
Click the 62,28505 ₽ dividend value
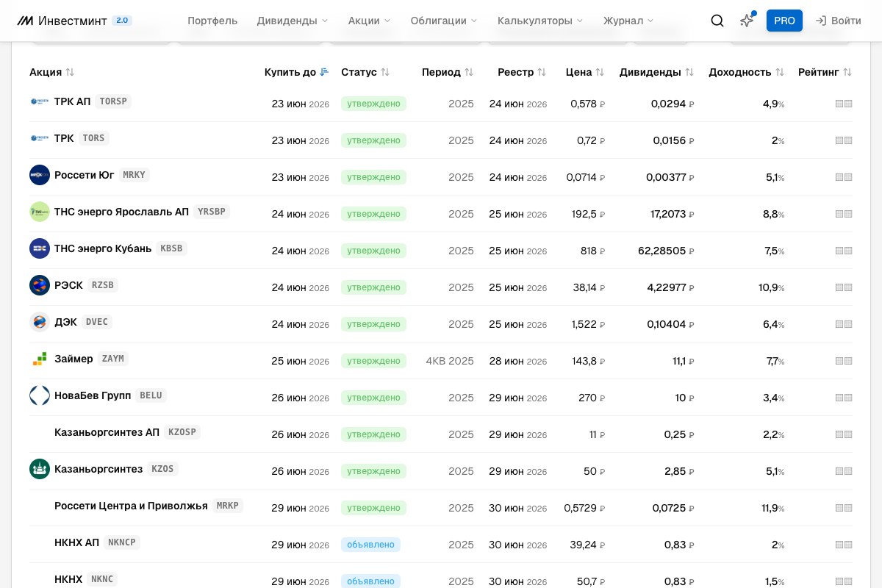[x=666, y=251]
